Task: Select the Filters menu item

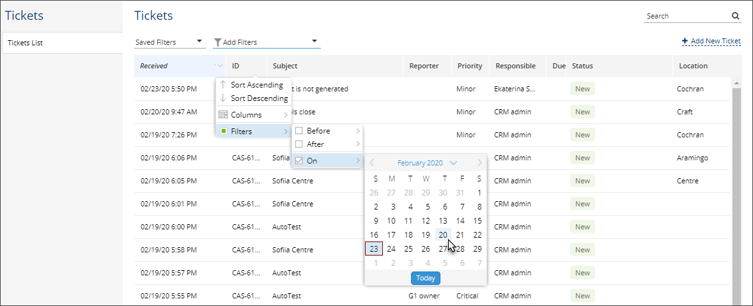Action: [254, 132]
